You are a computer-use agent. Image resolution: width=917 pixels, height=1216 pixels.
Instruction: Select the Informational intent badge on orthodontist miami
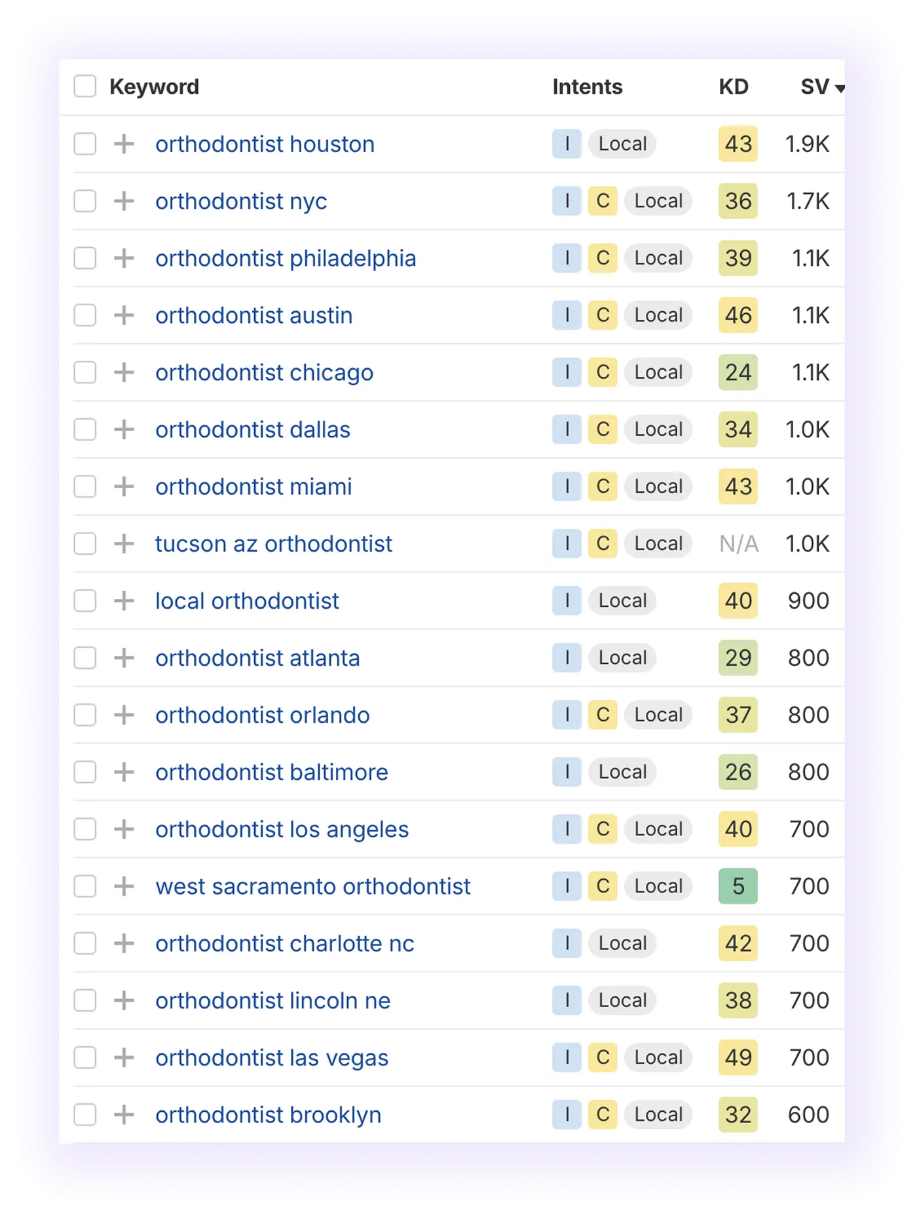pyautogui.click(x=566, y=486)
